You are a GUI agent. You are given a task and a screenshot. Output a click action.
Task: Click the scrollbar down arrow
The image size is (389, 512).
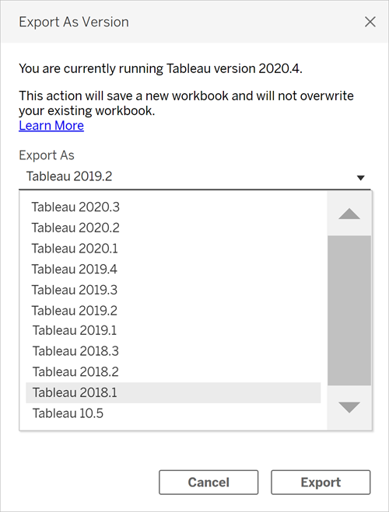[349, 408]
